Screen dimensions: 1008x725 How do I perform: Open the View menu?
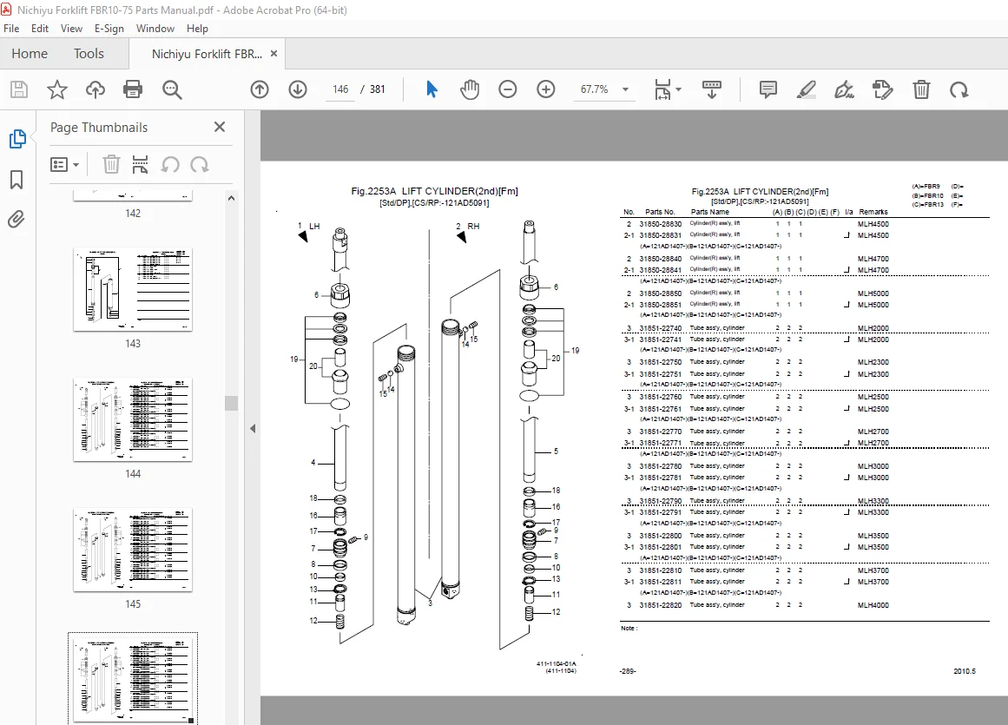click(x=71, y=29)
